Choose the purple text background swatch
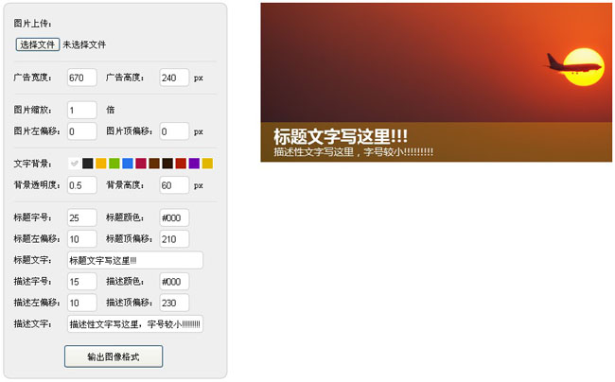The image size is (615, 382). 194,164
